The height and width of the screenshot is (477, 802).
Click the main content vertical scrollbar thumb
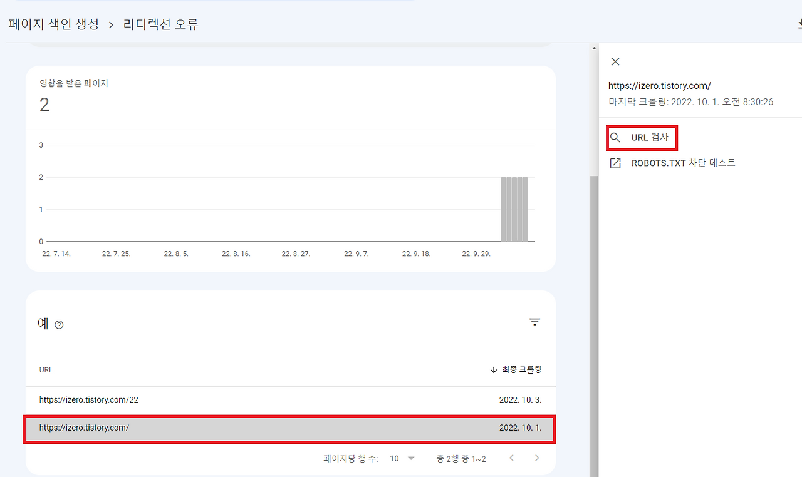(x=594, y=326)
